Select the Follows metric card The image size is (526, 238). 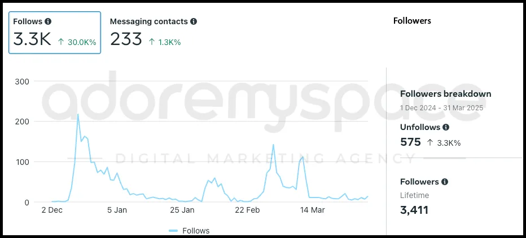[x=55, y=33]
